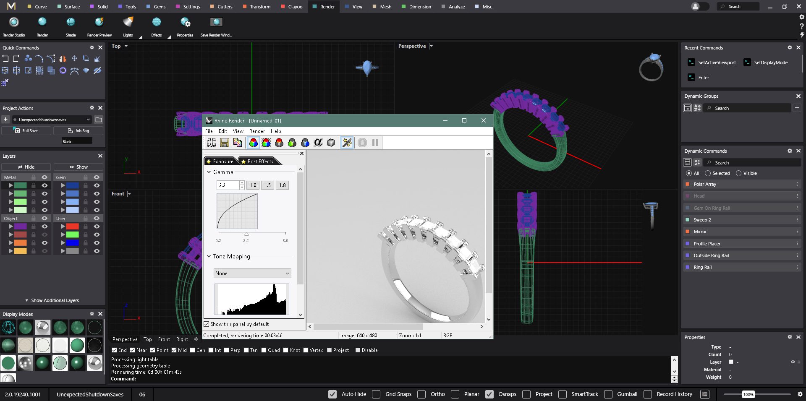Expand Show Additional Layers
The image size is (806, 401).
point(52,300)
